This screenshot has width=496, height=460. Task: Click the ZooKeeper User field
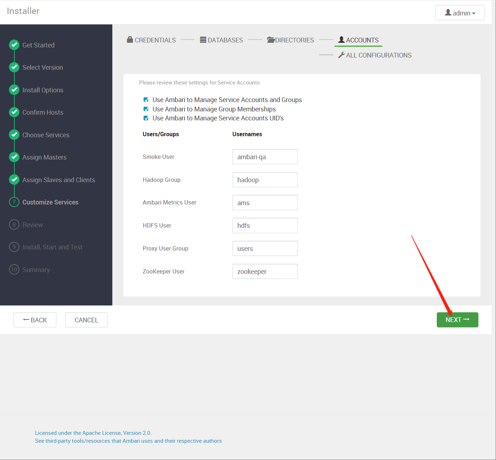tap(265, 271)
